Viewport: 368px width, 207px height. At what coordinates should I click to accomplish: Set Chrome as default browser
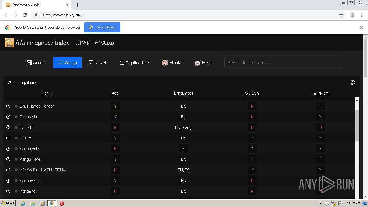tap(102, 27)
